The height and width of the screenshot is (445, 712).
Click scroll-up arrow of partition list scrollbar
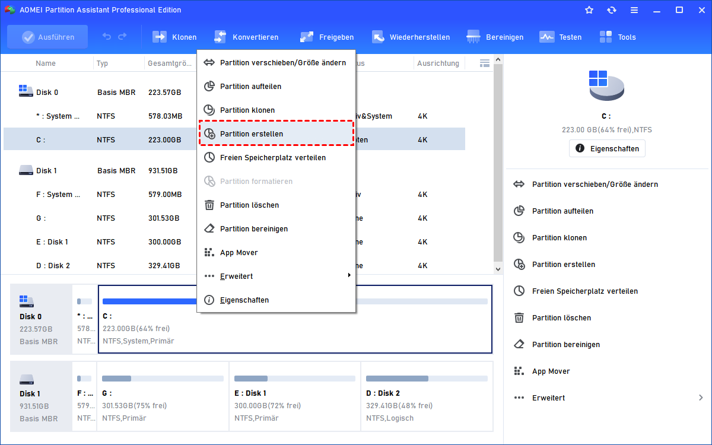(x=498, y=60)
